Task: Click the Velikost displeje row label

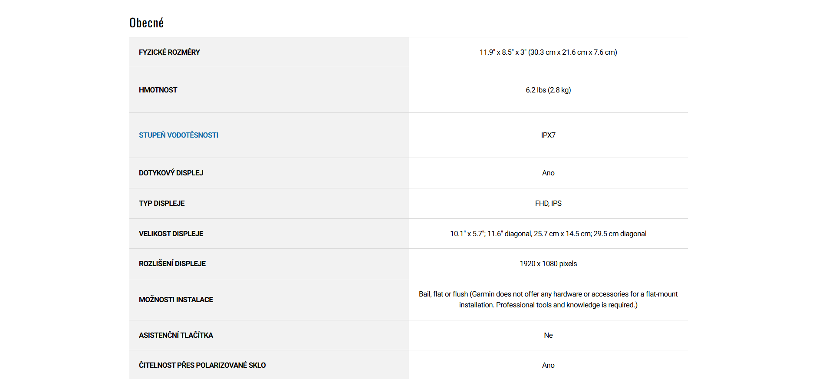Action: tap(171, 234)
